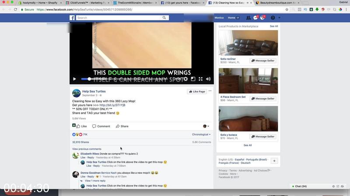Open 4 Piece Bedroom Set photo
Viewport: 350px width, 196px height.
point(248,81)
